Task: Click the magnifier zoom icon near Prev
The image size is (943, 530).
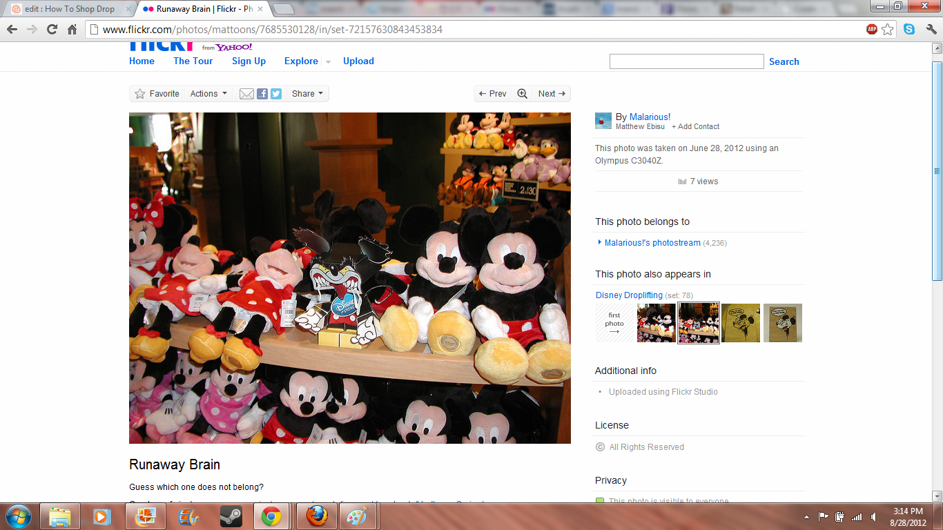Action: pos(522,94)
